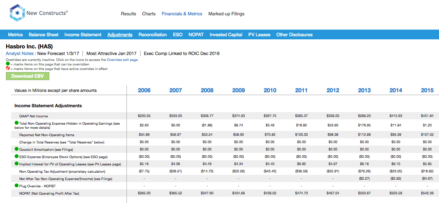Open the Results top navigation item
Viewport: 439px width, 203px height.
[128, 14]
